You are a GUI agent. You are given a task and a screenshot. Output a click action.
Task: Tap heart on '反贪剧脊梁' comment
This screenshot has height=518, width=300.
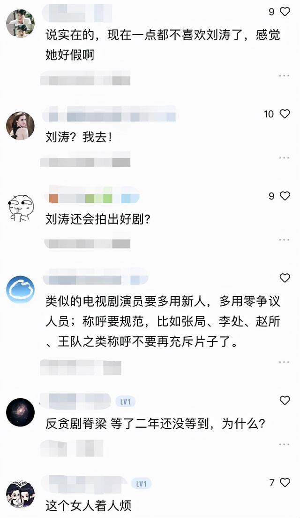pyautogui.click(x=285, y=401)
